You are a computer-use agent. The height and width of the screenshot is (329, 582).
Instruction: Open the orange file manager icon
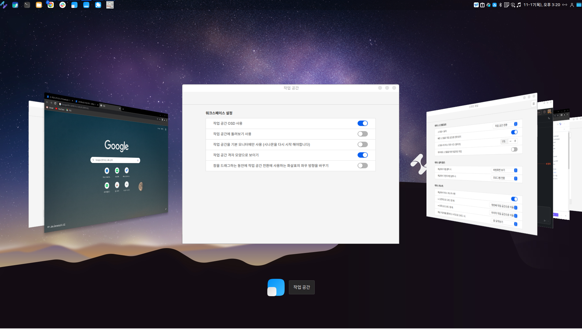tap(39, 5)
